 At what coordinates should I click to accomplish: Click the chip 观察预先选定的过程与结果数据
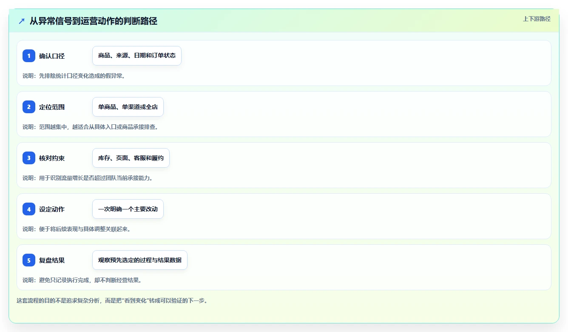(140, 260)
